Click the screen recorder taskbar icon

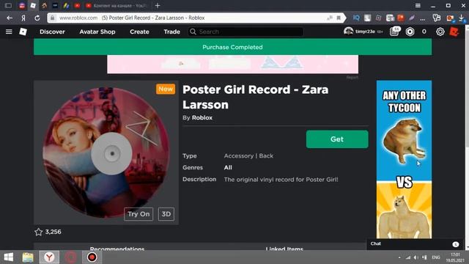click(x=92, y=257)
